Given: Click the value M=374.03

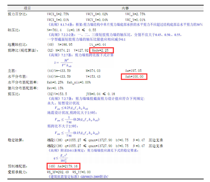Looking at the screenshot, I should (x=93, y=71).
